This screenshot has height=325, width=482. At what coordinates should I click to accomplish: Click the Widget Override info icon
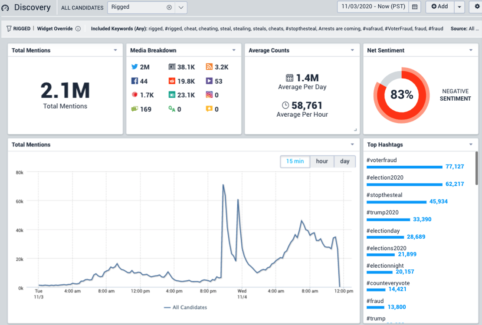[x=78, y=29]
